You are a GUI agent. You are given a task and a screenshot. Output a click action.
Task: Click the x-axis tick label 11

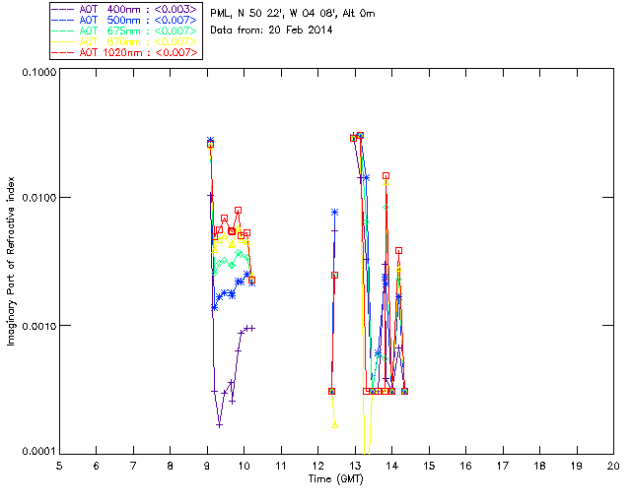281,466
